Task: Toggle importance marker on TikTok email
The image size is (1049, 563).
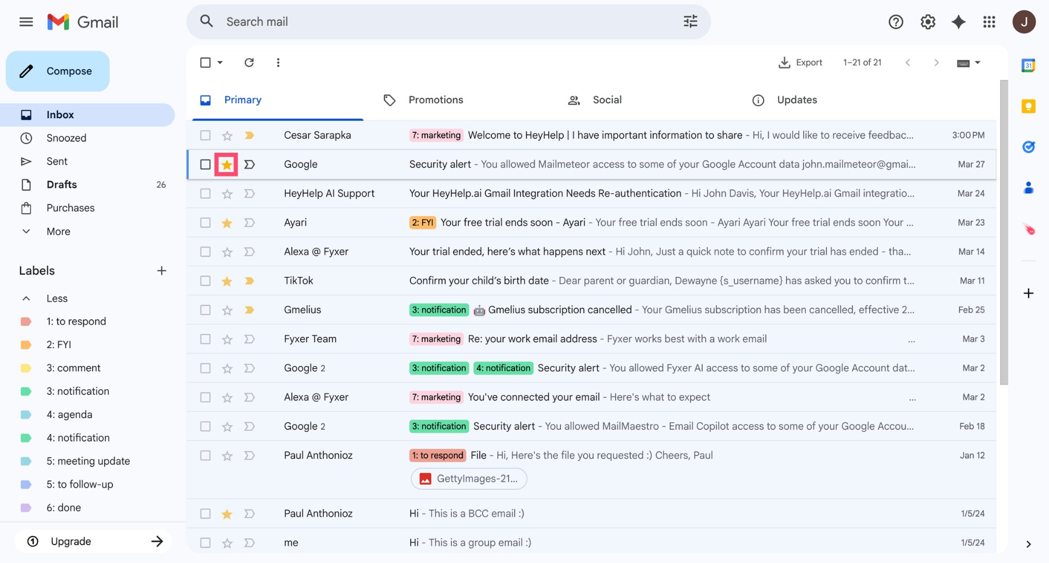Action: tap(249, 281)
